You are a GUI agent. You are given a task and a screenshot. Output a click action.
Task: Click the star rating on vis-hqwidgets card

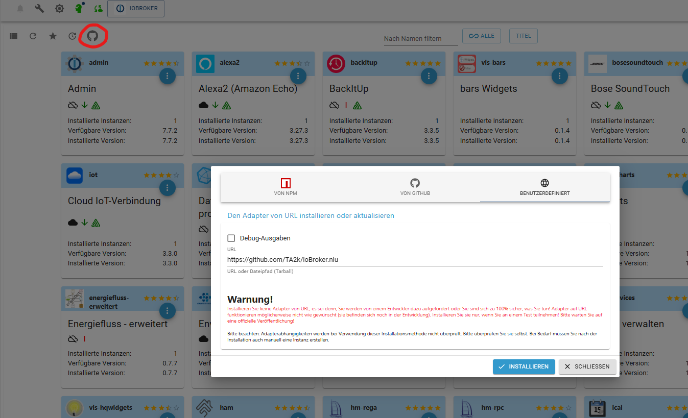(161, 408)
